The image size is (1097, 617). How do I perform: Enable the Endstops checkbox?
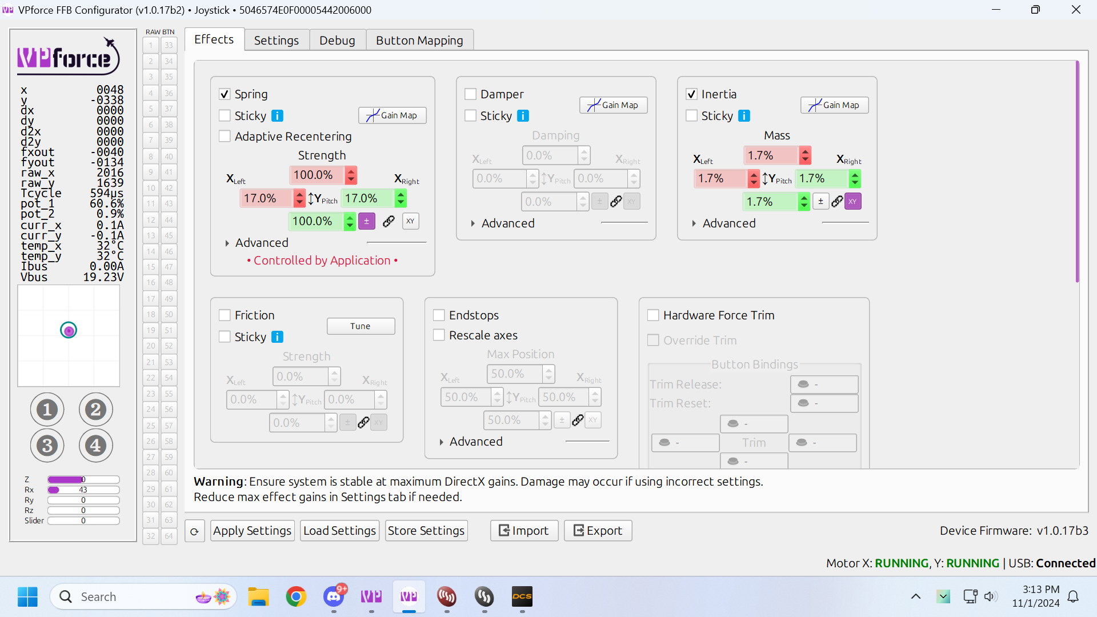pos(439,315)
